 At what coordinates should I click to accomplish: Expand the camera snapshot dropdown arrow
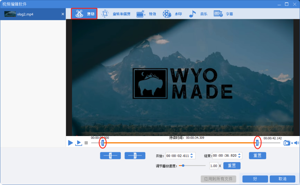coord(292,143)
